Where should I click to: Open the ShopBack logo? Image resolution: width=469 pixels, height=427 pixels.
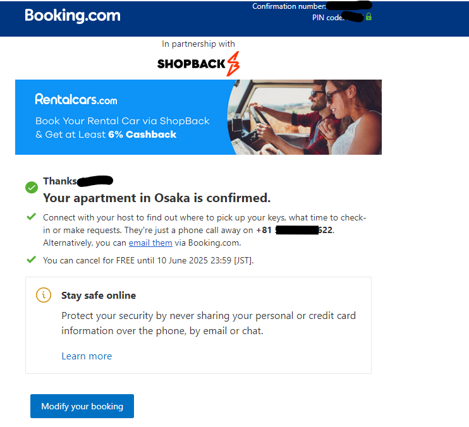198,64
